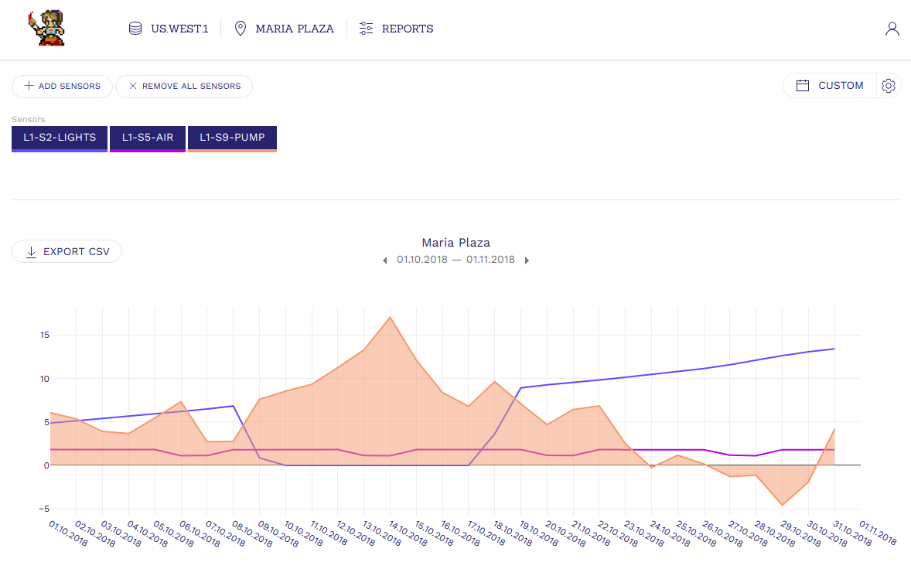Toggle the L1-S2-LIGHTS sensor chip
The height and width of the screenshot is (569, 911).
click(x=60, y=138)
